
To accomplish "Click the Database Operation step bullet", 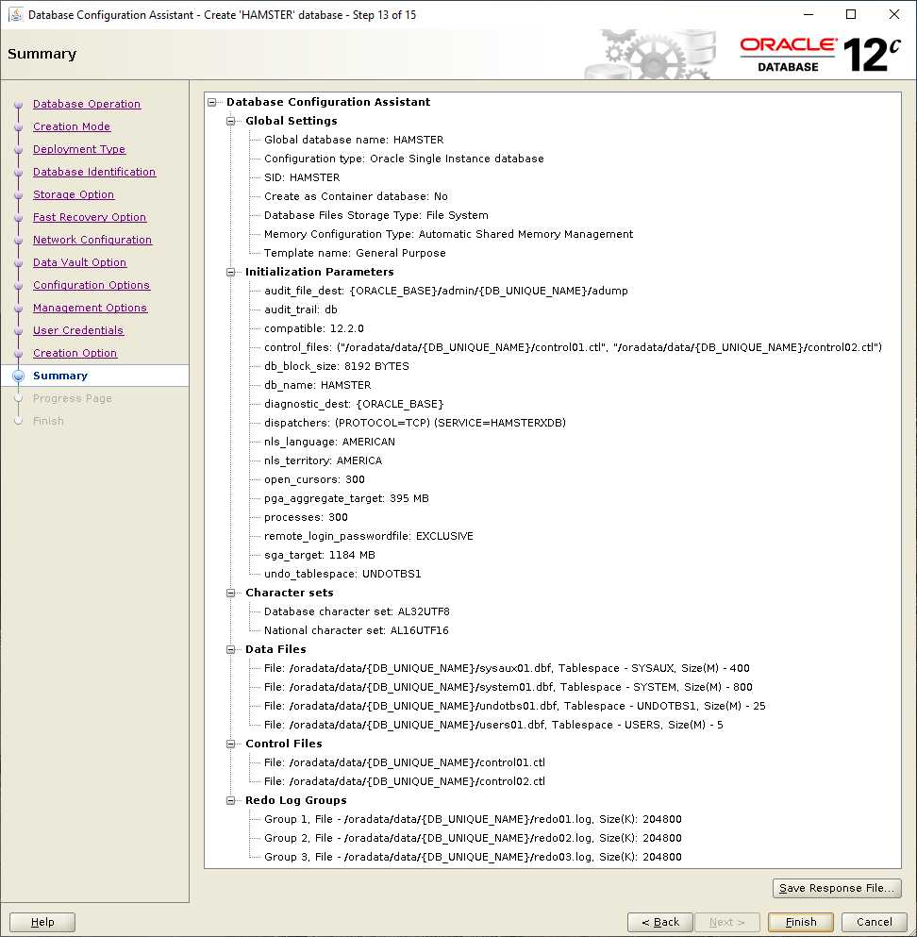I will (19, 104).
